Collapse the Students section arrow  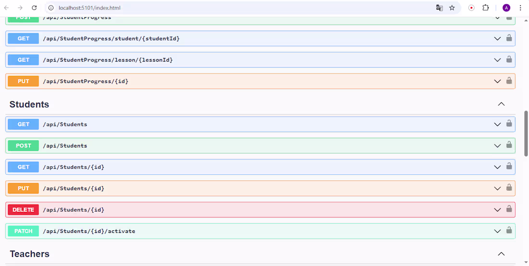pyautogui.click(x=501, y=104)
